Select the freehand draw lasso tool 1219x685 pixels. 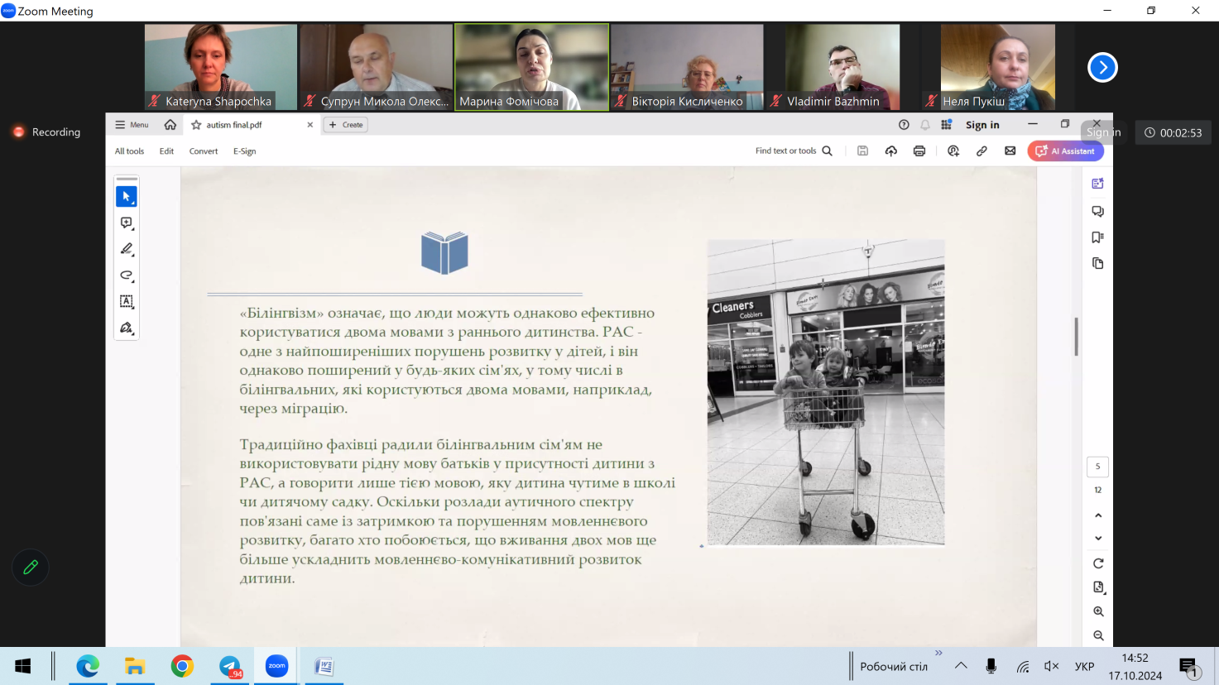click(x=127, y=275)
